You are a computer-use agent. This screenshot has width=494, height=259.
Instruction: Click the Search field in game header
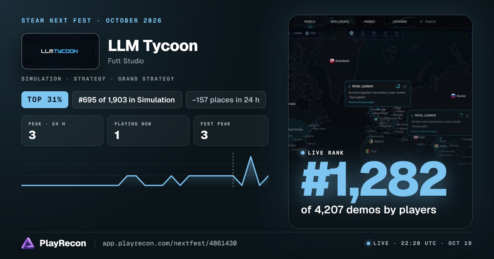pyautogui.click(x=443, y=22)
